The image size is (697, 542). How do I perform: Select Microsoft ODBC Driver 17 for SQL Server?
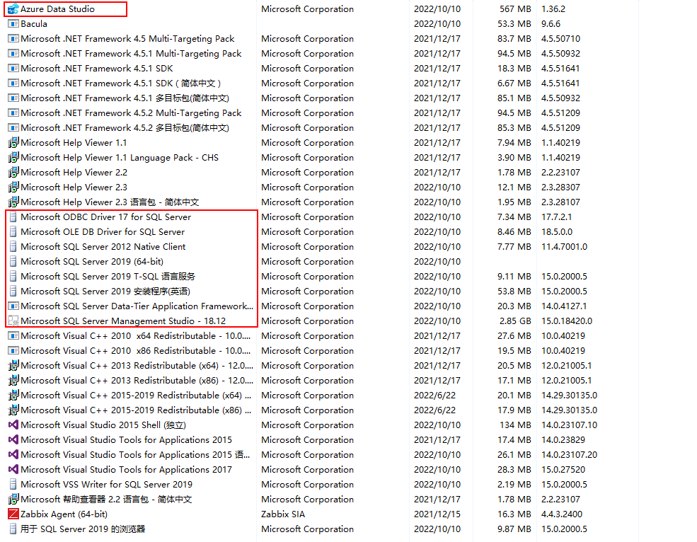click(106, 217)
